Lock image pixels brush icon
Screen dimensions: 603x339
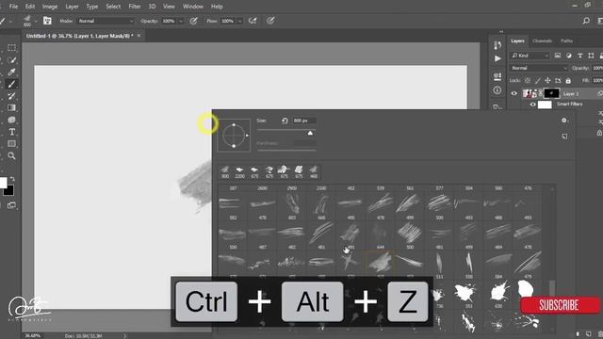(x=538, y=81)
